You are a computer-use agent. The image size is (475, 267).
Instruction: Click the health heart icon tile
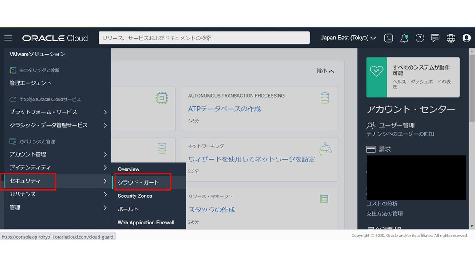tap(376, 77)
